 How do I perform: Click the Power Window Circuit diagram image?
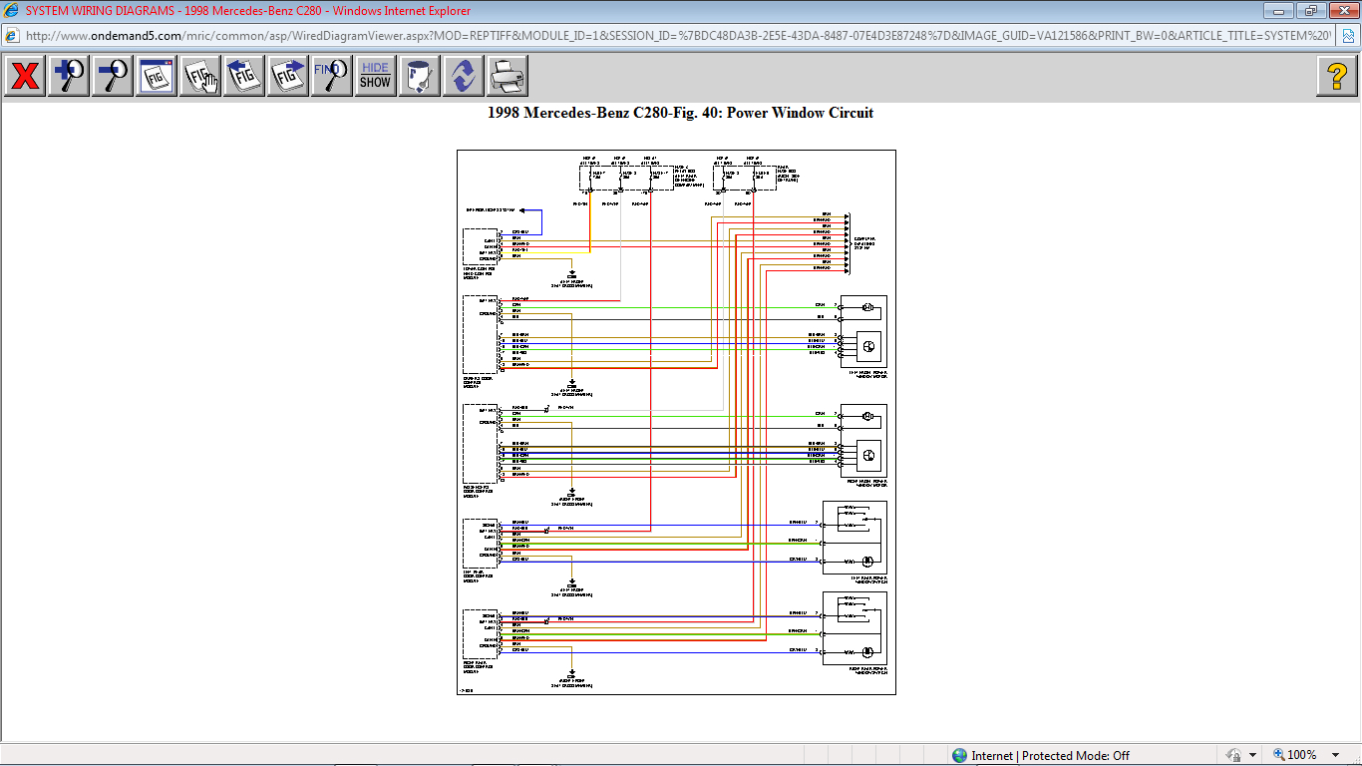[676, 422]
